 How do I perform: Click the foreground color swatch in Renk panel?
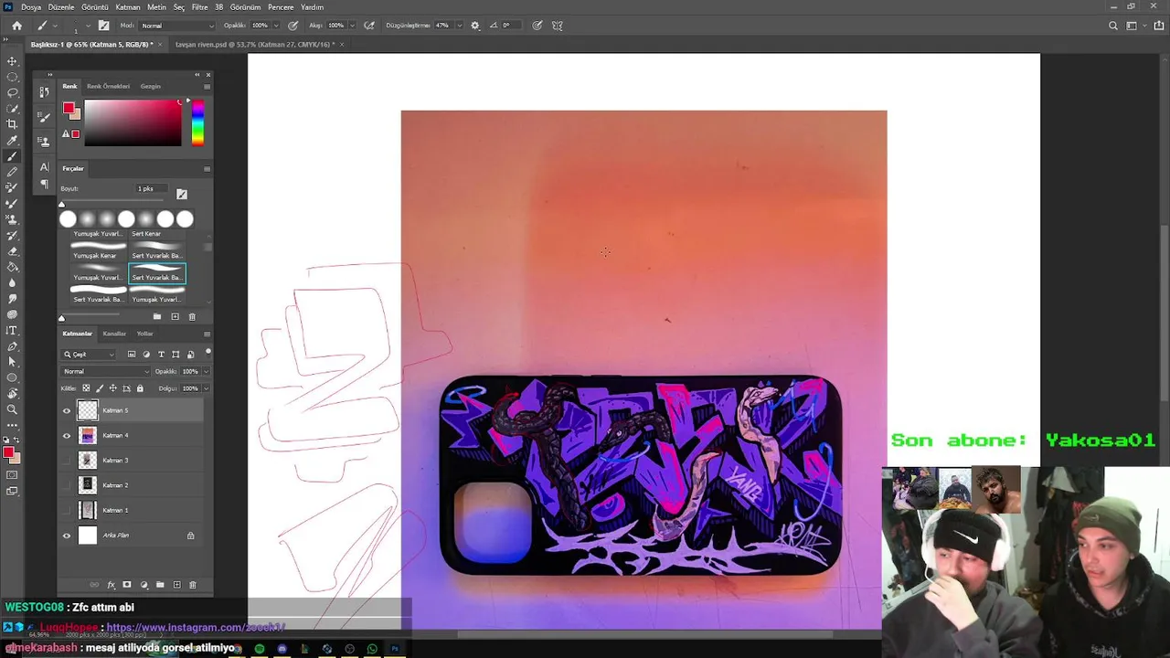pyautogui.click(x=69, y=110)
